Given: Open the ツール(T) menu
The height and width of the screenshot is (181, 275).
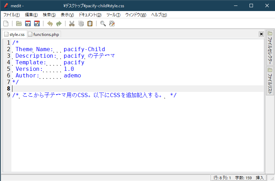Looking at the screenshot, I should point(113,15).
